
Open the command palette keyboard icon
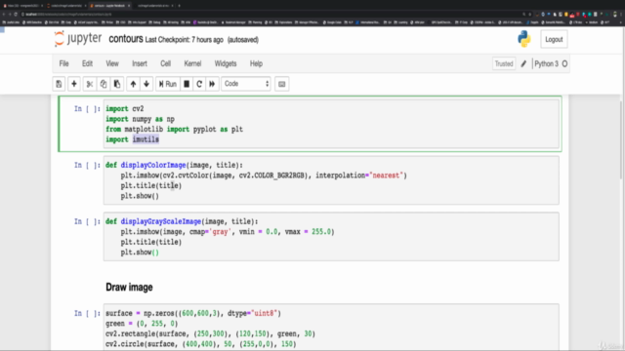point(282,84)
